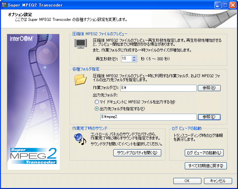This screenshot has width=238, height=189.
Task: Click the オプション設定 heading
Action: (x=20, y=15)
